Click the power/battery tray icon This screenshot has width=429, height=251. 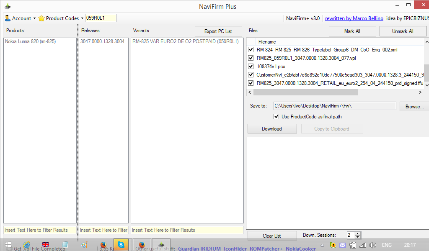point(353,245)
